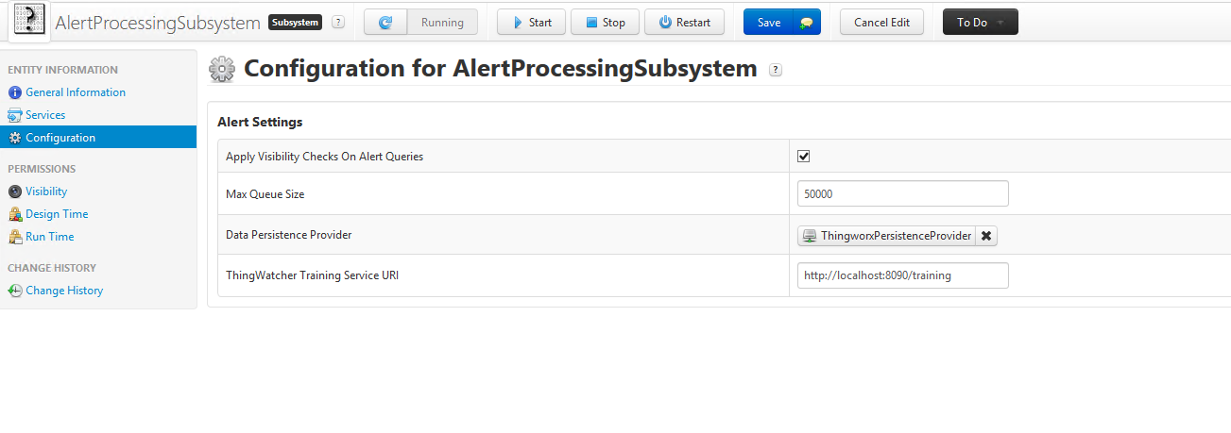This screenshot has height=433, width=1231.
Task: View the Change History link
Action: 64,291
